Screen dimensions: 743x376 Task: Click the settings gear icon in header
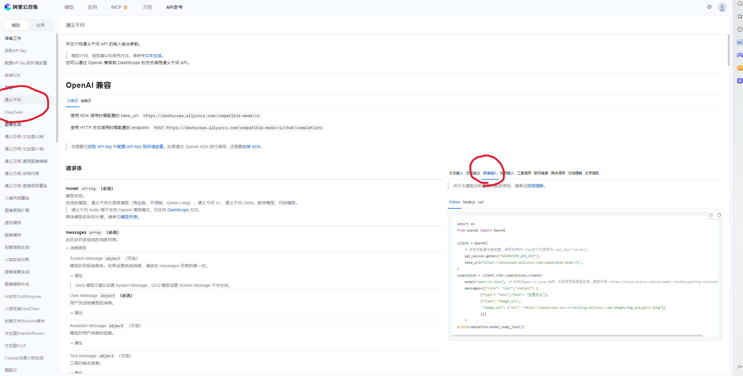tap(709, 7)
